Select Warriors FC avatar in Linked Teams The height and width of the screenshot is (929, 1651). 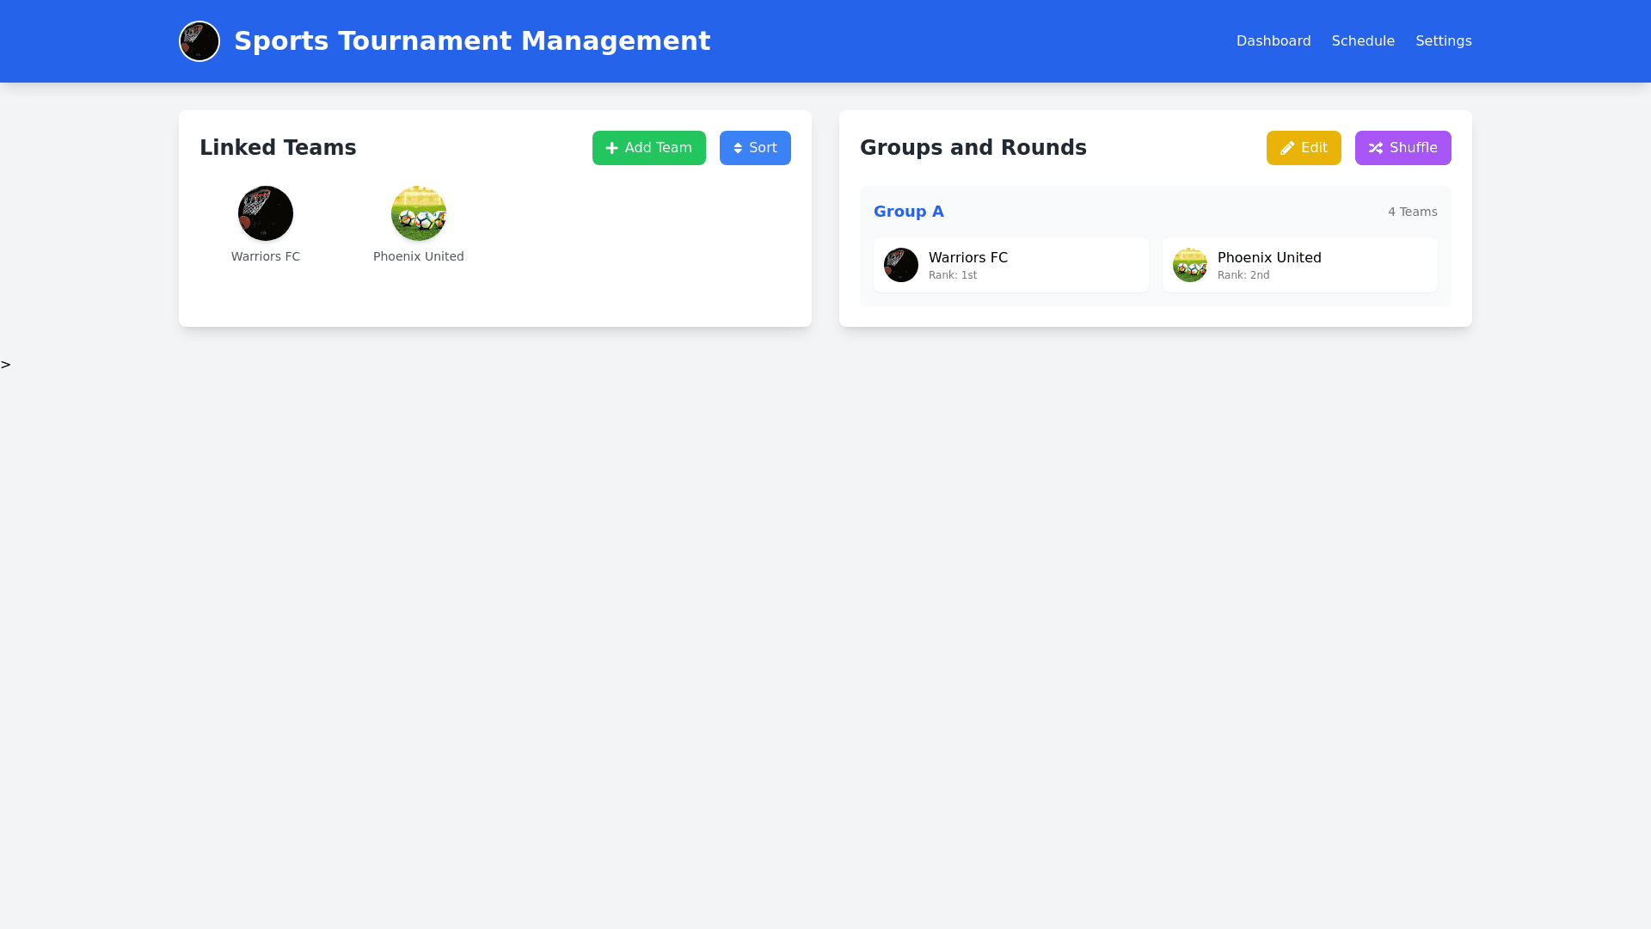(x=266, y=213)
